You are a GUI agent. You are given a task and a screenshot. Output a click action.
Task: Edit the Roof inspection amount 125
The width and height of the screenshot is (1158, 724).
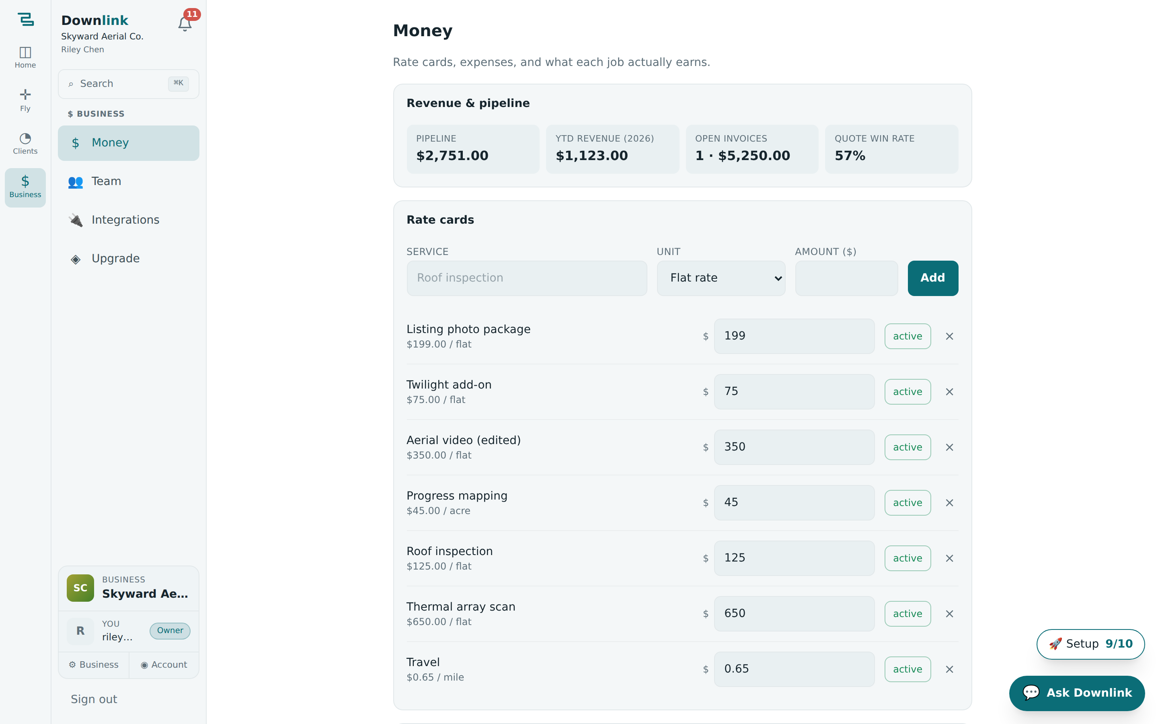coord(794,558)
